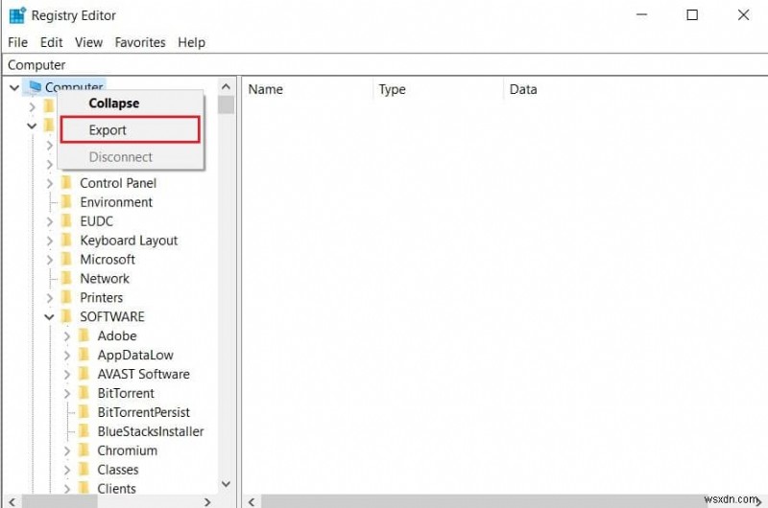Click the Registry Editor app icon in title bar

click(17, 15)
